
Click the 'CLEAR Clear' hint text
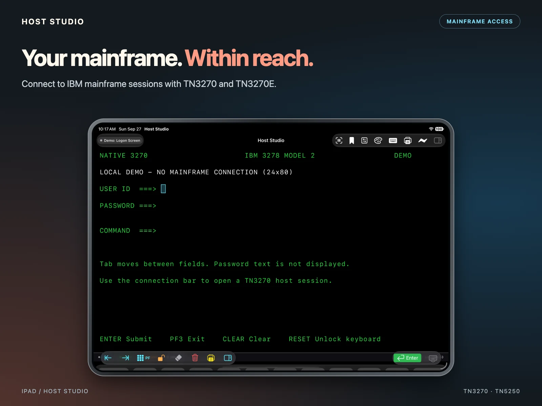pos(247,339)
